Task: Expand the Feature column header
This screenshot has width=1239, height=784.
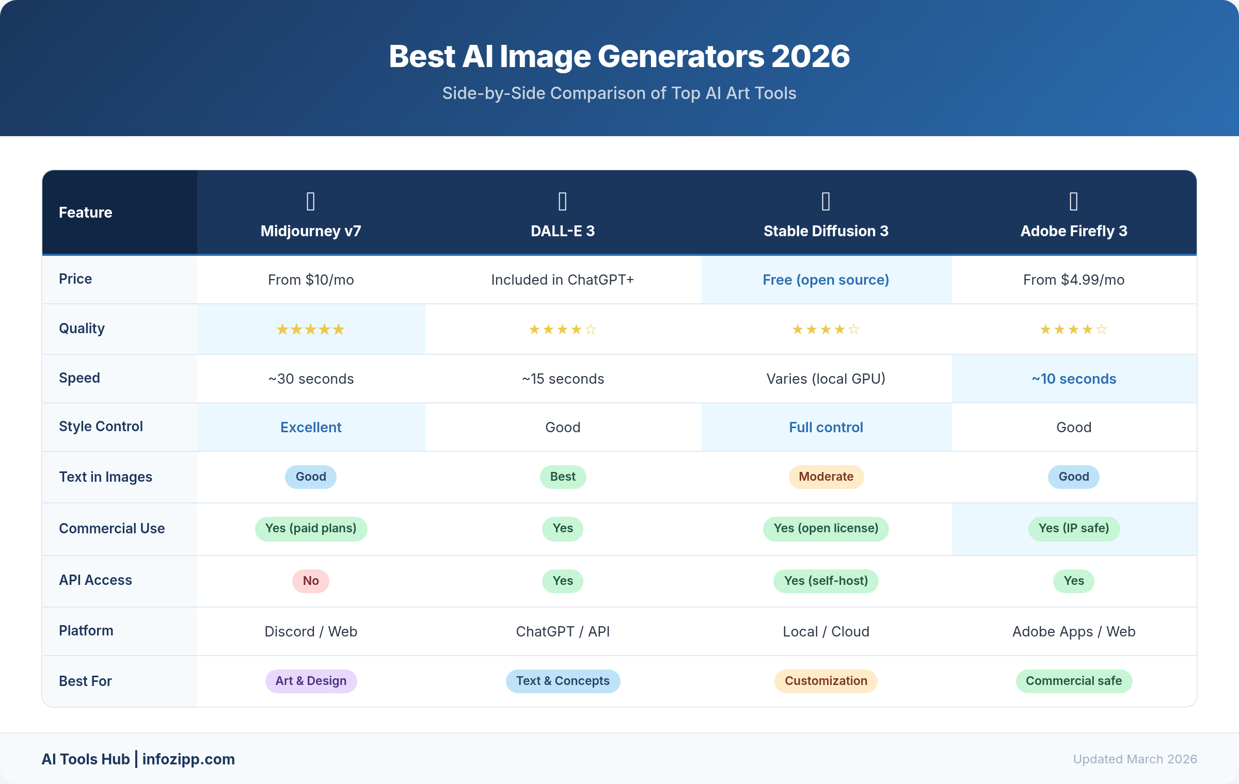Action: click(86, 212)
